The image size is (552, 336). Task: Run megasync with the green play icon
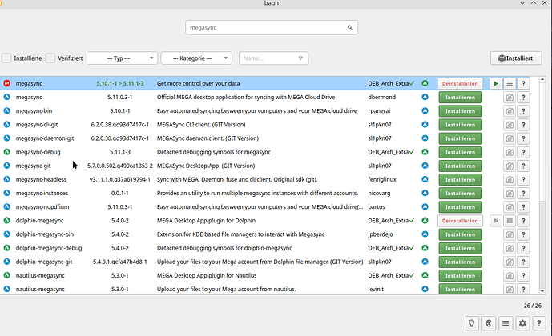tap(496, 84)
